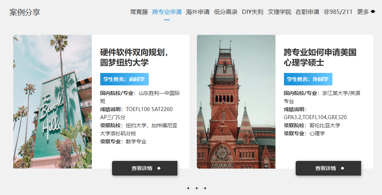This screenshot has height=195, width=382.
Task: Open the 硬件软件双向规划 case title
Action: [134, 57]
